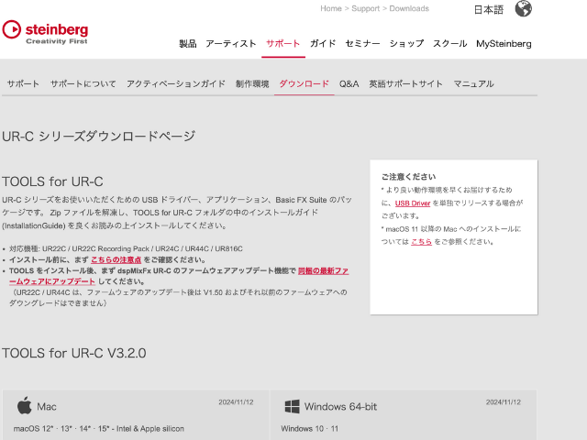Select the サポート sub-navigation tab

23,83
